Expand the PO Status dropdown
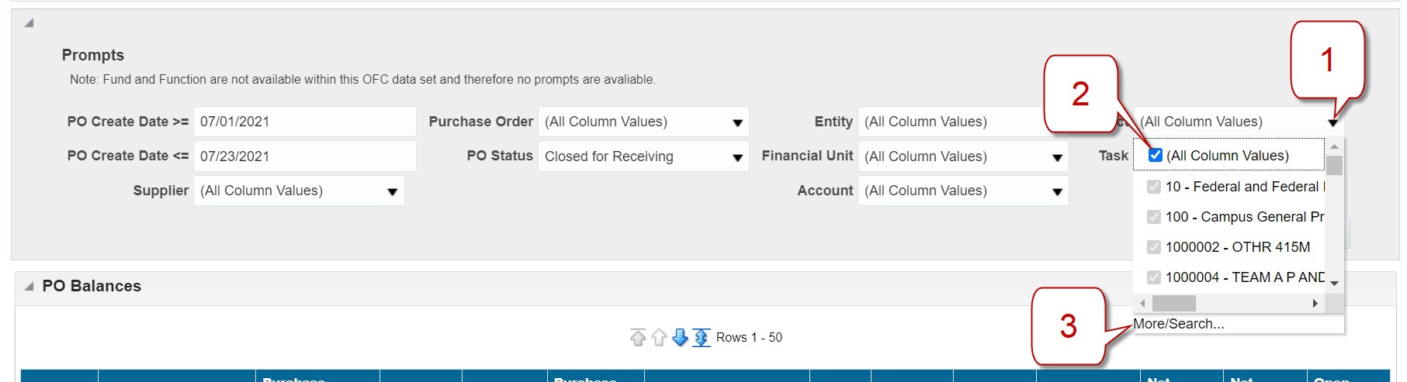The height and width of the screenshot is (382, 1407). point(736,157)
